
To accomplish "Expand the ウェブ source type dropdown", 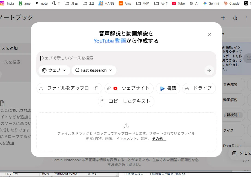I will point(54,70).
